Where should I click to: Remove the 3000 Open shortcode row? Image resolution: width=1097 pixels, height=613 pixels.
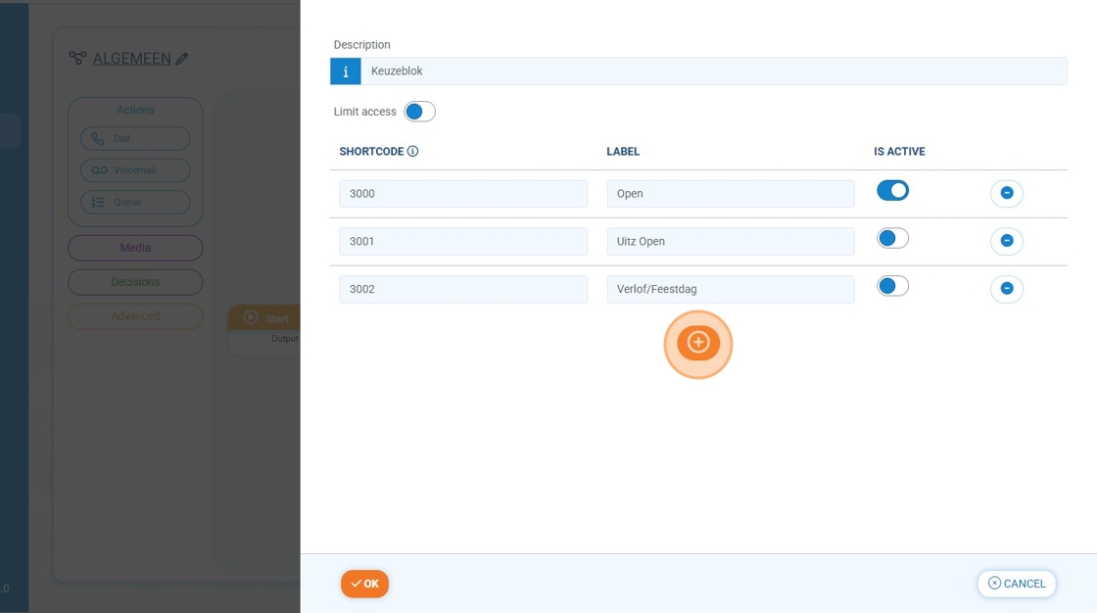[1006, 194]
